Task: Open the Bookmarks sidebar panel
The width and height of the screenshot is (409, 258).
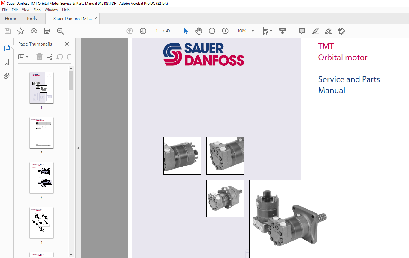Action: [7, 62]
